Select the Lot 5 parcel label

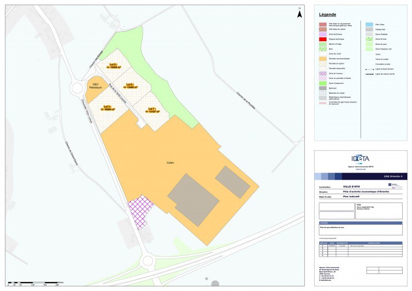(114, 66)
